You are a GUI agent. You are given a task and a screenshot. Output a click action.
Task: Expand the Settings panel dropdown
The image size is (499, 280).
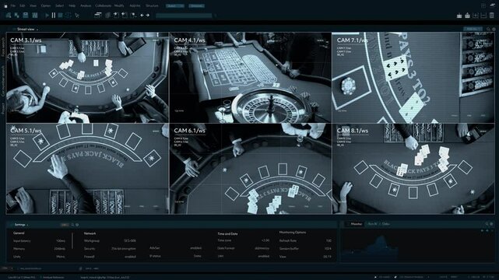pyautogui.click(x=28, y=225)
